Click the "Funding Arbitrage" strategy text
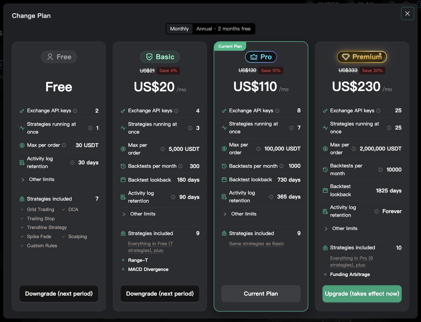Screen dimensions: 421x322 (x=350, y=275)
